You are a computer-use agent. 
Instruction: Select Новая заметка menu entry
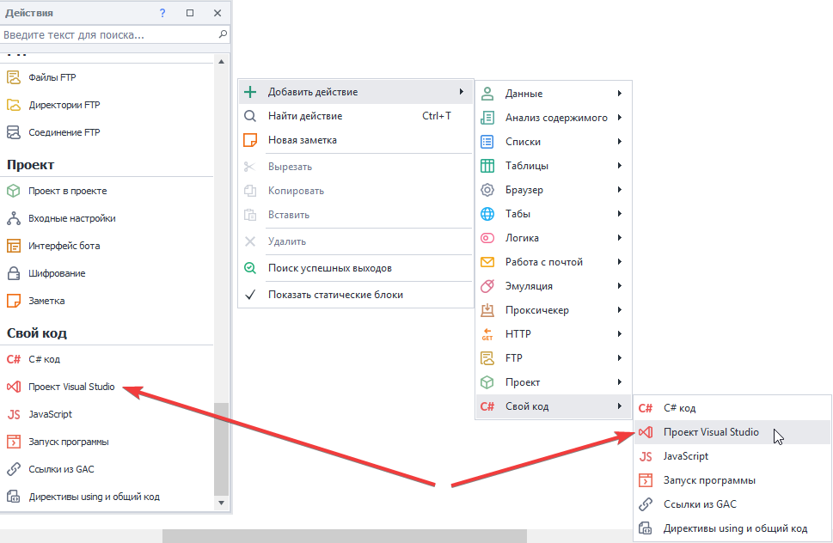[303, 140]
